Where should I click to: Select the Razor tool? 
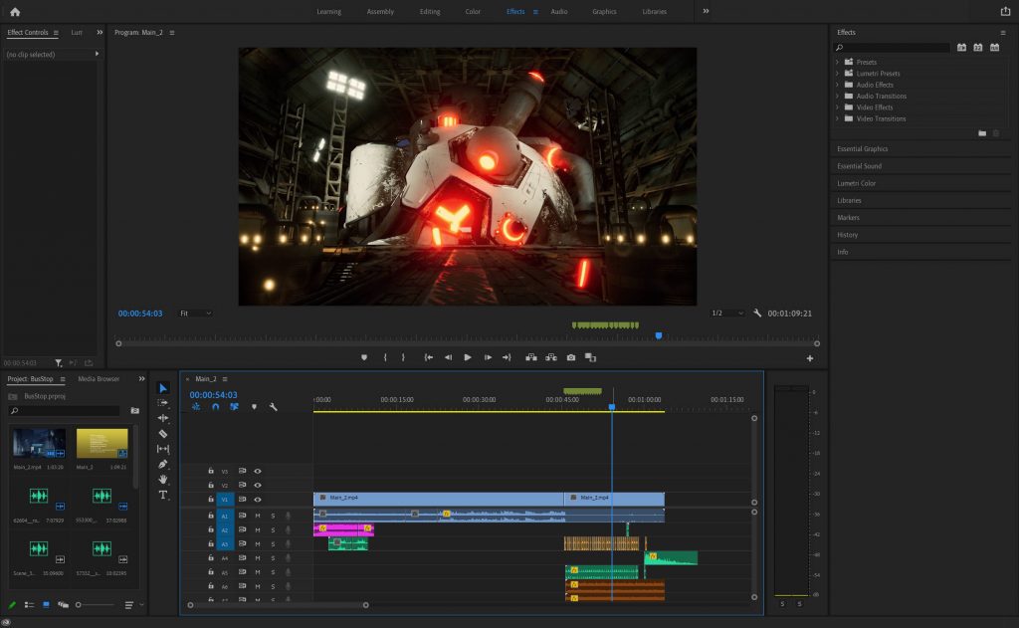[x=163, y=434]
